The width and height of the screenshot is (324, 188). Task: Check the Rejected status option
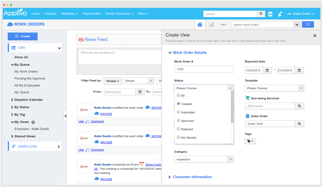tap(179, 129)
